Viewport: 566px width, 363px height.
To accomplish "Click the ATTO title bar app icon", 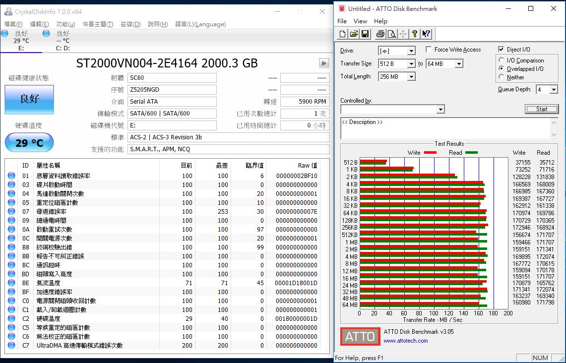I will [341, 8].
